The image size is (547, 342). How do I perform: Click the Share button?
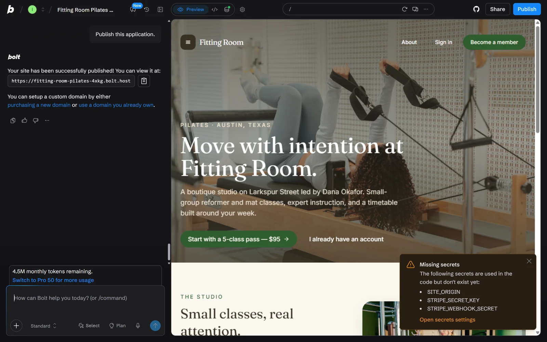tap(497, 9)
